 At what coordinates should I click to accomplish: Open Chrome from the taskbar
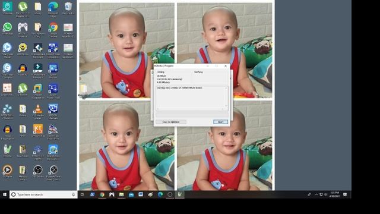(102, 194)
